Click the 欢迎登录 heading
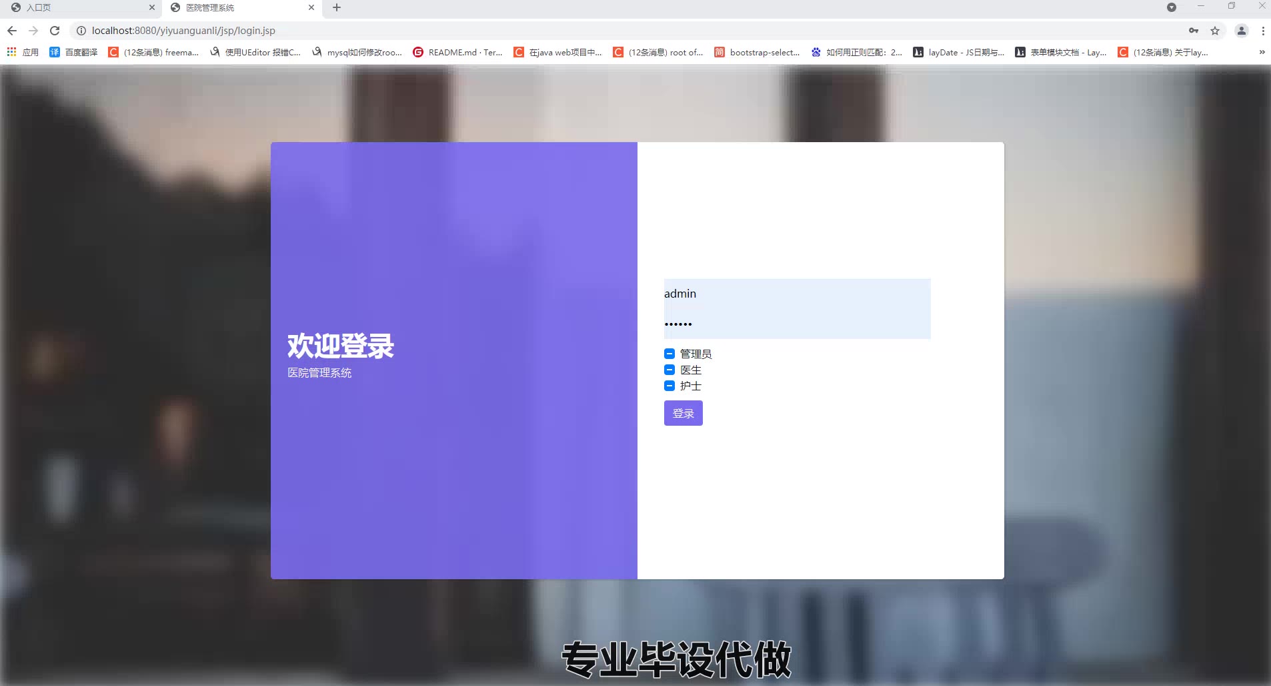This screenshot has height=686, width=1271. click(341, 346)
